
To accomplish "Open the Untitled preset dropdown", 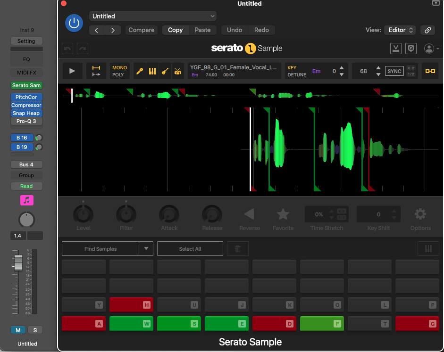I will tap(153, 16).
